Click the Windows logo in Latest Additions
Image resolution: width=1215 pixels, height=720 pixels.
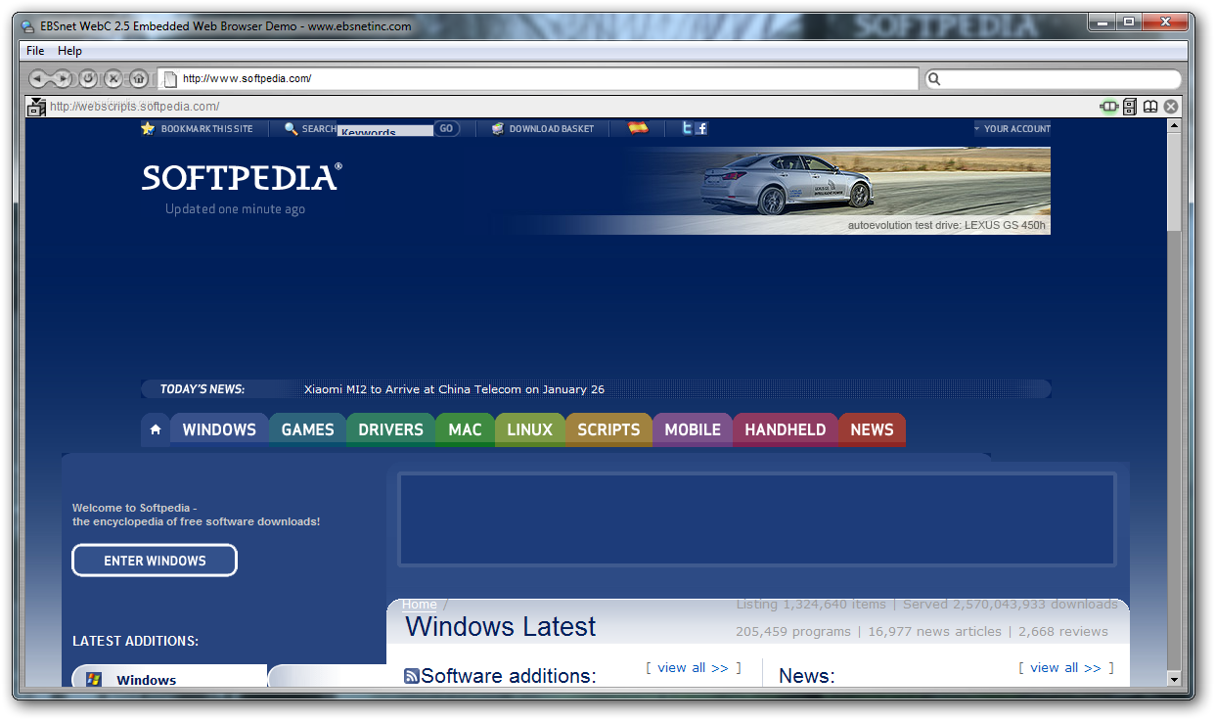coord(94,679)
